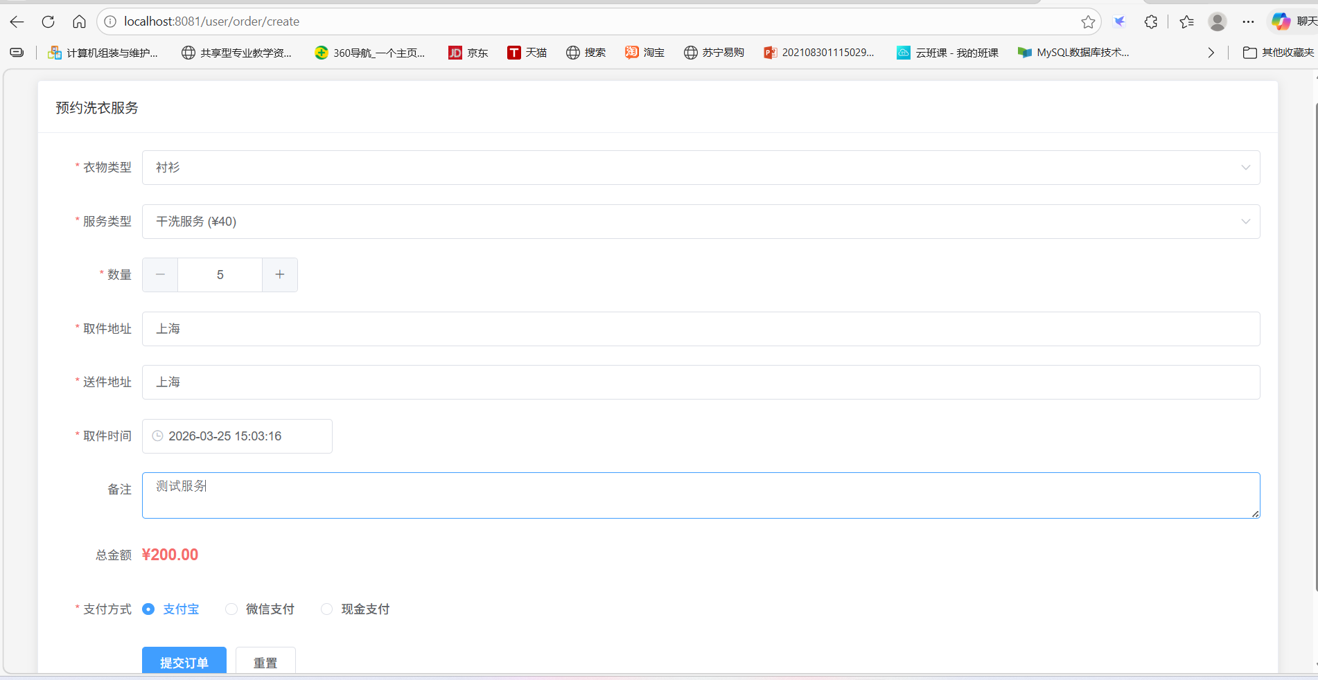Select the 现金支付 payment option
The width and height of the screenshot is (1318, 680).
[355, 609]
